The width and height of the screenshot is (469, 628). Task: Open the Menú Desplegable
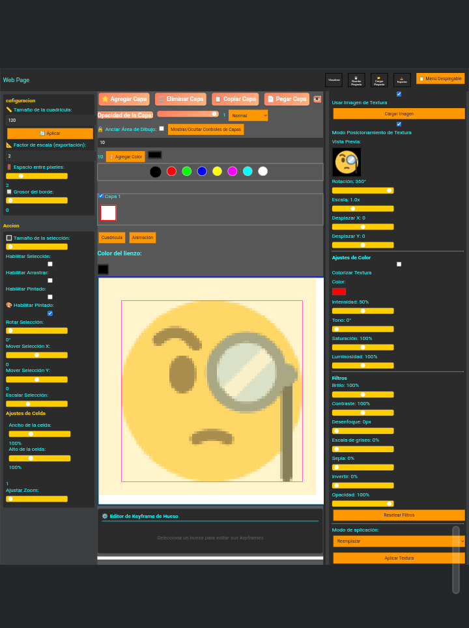[x=440, y=78]
